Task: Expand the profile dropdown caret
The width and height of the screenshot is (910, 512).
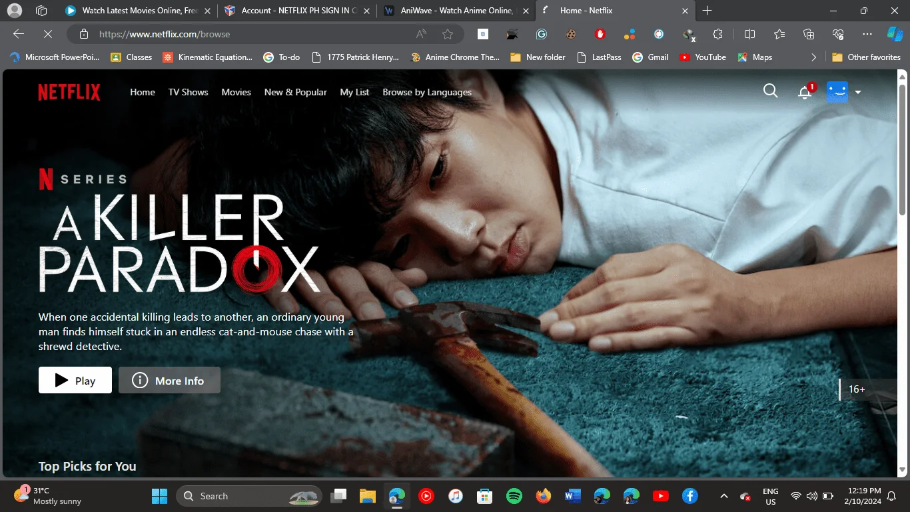Action: click(x=858, y=92)
